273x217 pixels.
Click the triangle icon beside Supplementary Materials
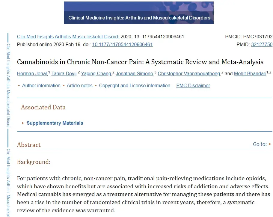(x=23, y=123)
